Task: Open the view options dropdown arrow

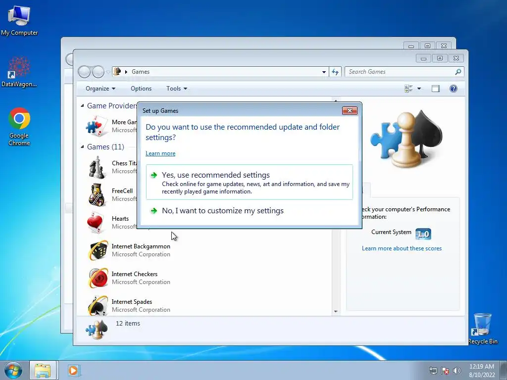Action: pos(419,89)
